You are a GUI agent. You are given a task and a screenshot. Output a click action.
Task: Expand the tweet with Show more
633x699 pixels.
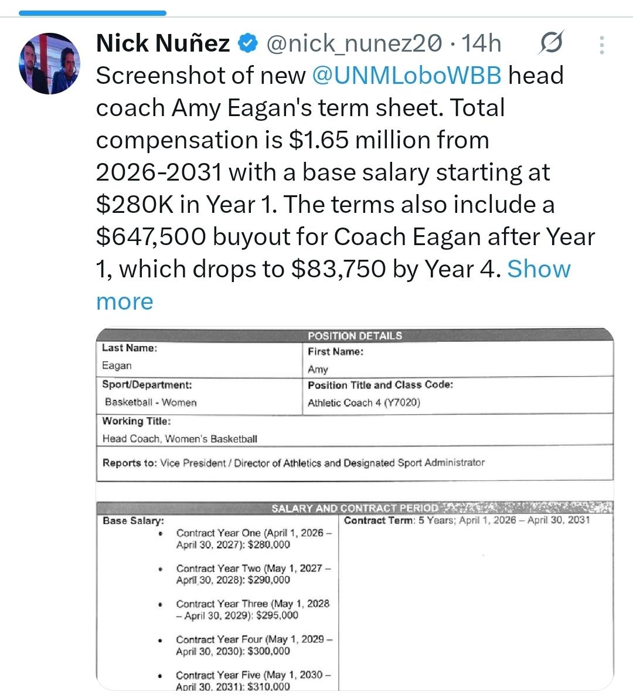pos(538,269)
